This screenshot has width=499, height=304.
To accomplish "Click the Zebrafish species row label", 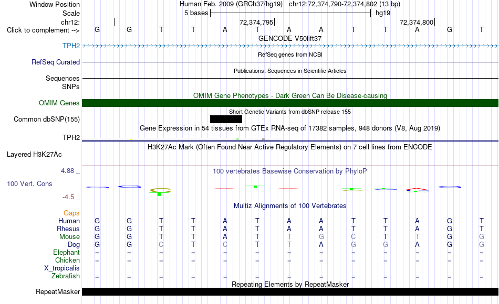I will click(x=66, y=276).
